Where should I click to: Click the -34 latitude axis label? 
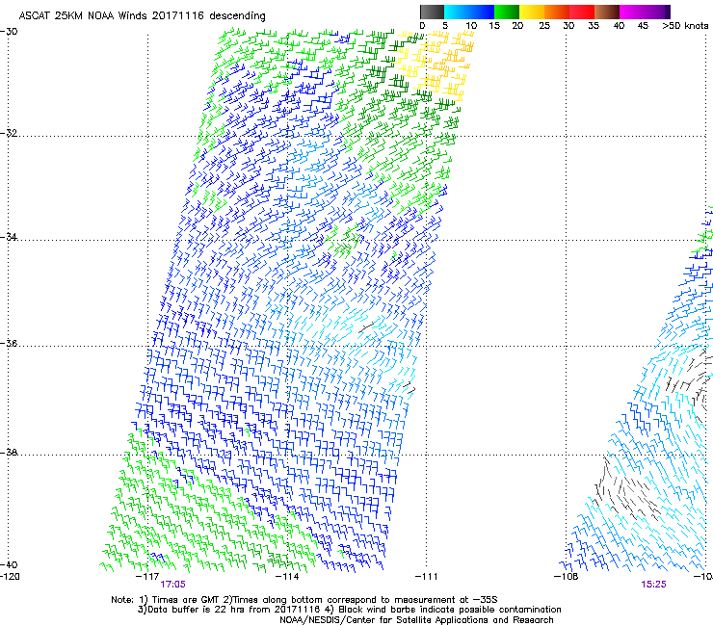click(x=9, y=237)
